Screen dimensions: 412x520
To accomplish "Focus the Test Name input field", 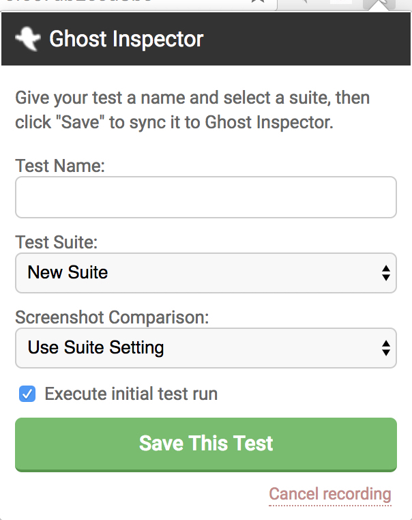I will (206, 197).
